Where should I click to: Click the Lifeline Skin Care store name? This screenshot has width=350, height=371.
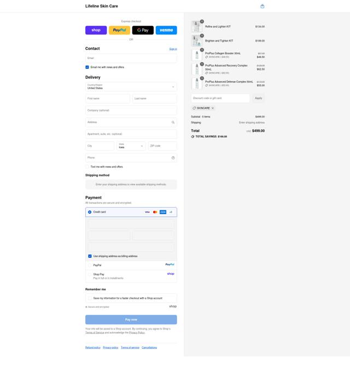(x=102, y=6)
